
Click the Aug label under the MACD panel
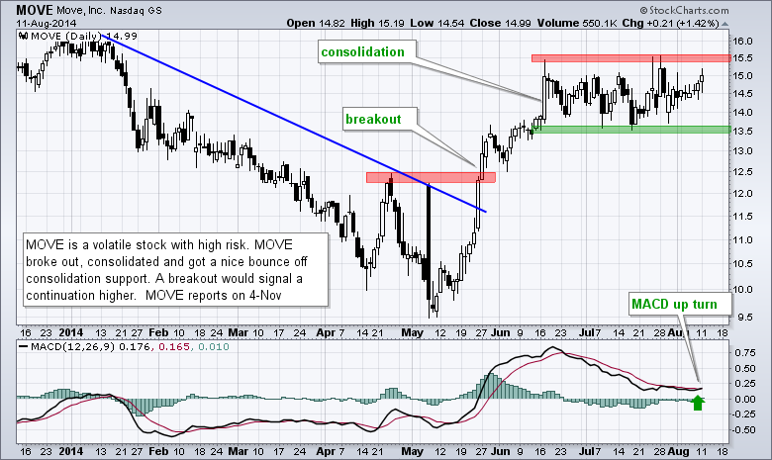678,451
